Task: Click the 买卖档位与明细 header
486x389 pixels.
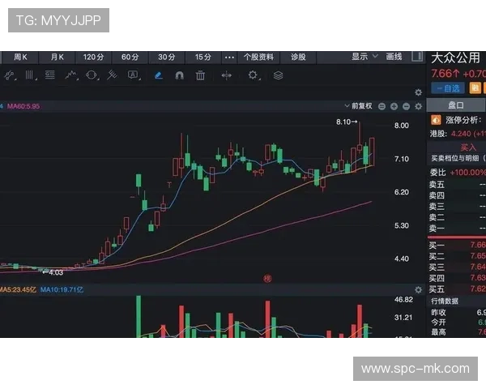Action: pos(458,158)
